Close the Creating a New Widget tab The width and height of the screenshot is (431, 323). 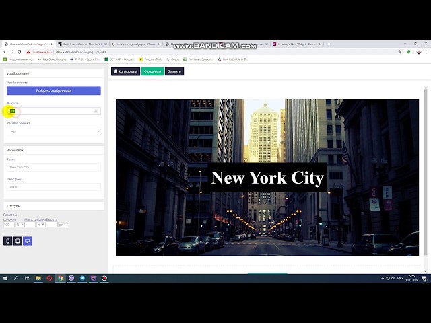(321, 44)
